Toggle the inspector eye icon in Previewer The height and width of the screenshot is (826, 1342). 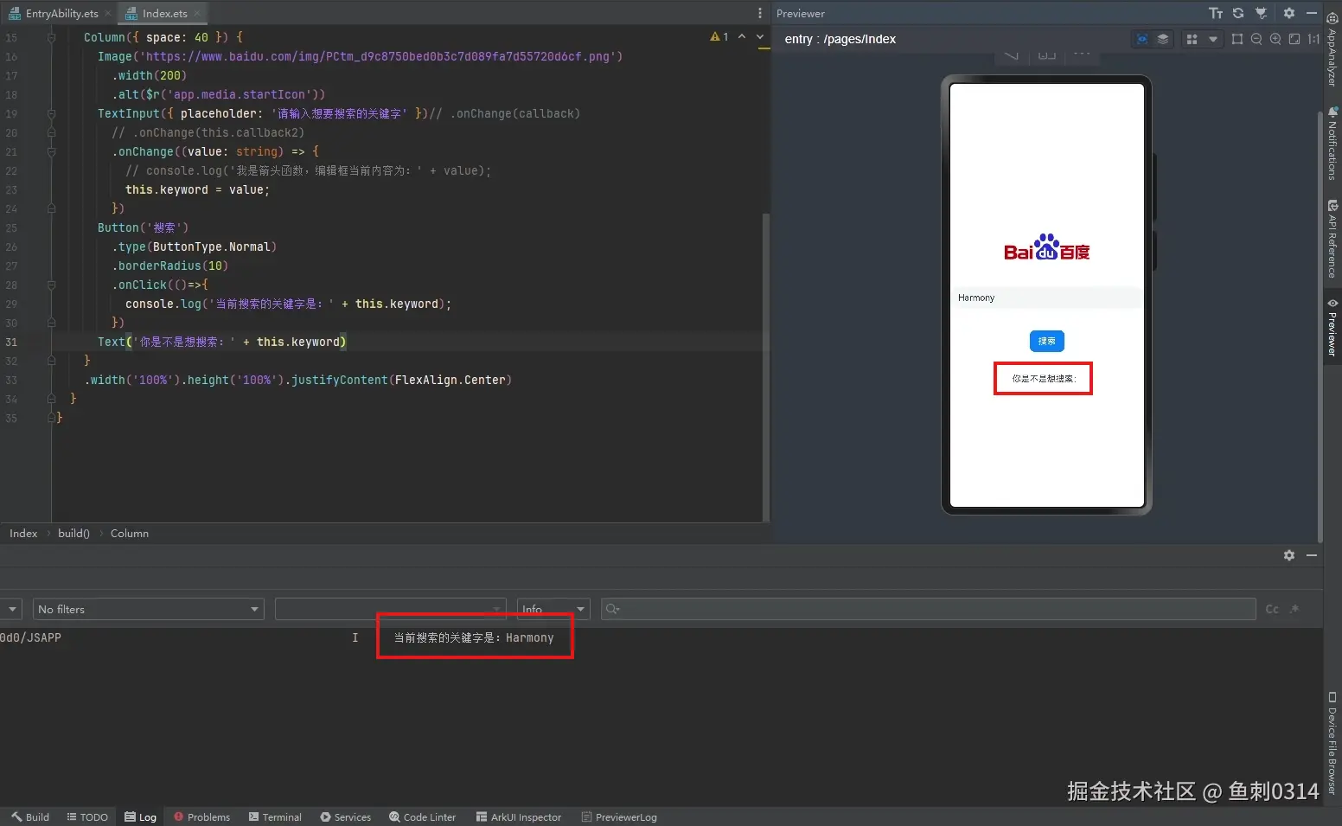coord(1142,39)
